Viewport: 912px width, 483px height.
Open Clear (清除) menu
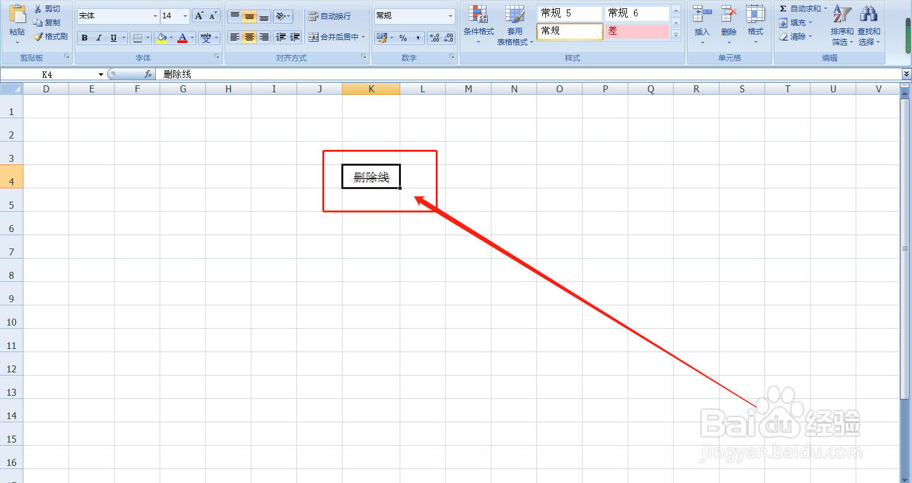click(795, 36)
